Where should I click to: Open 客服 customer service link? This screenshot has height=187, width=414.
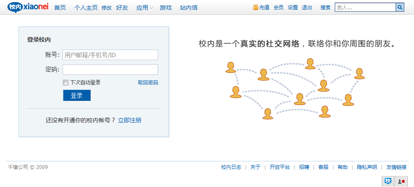tap(323, 167)
